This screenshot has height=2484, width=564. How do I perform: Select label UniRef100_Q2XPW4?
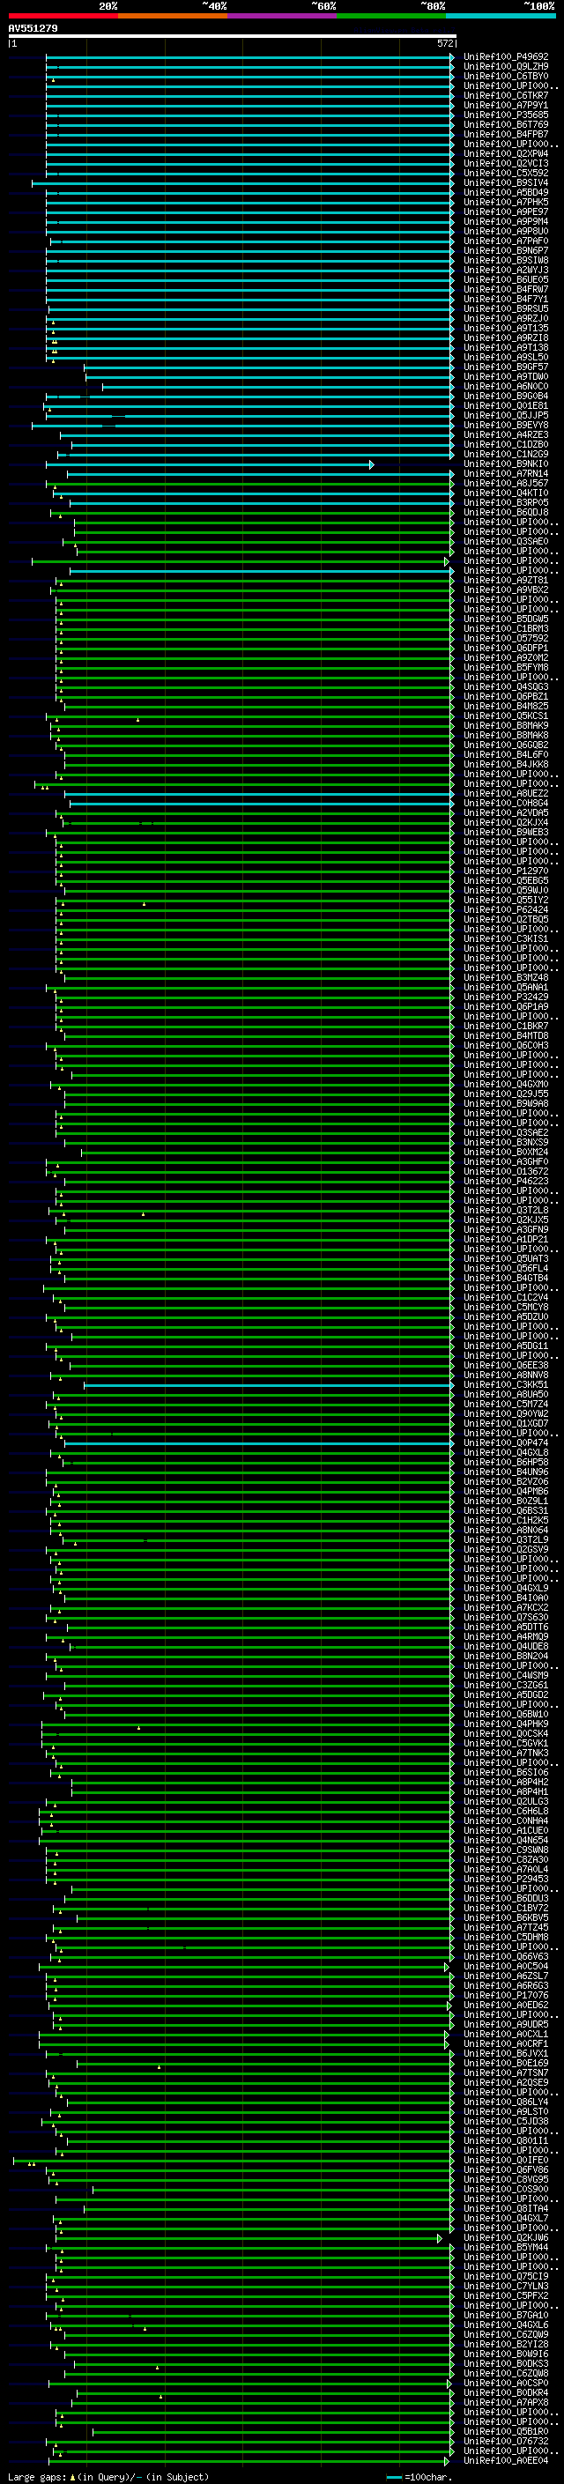pyautogui.click(x=506, y=153)
